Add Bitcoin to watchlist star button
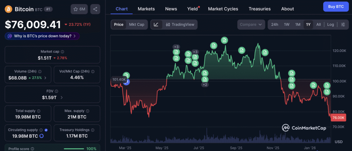This screenshot has width=352, height=151. pos(79,9)
